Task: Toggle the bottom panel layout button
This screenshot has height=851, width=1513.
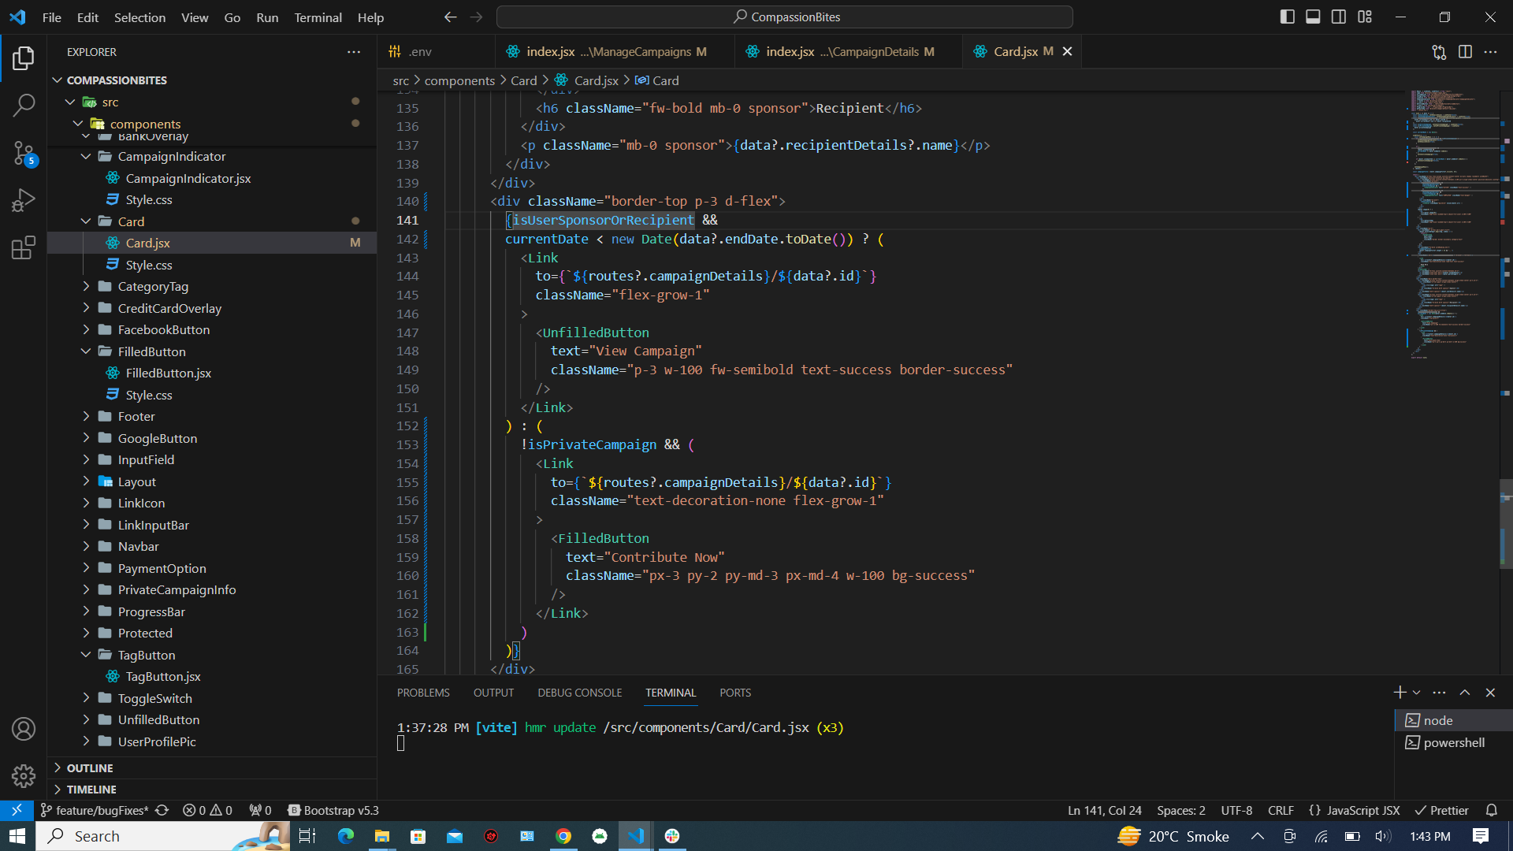Action: click(1313, 17)
